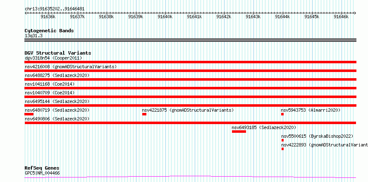
Task: Click the red bar under nsv6493185
Action: click(x=239, y=132)
